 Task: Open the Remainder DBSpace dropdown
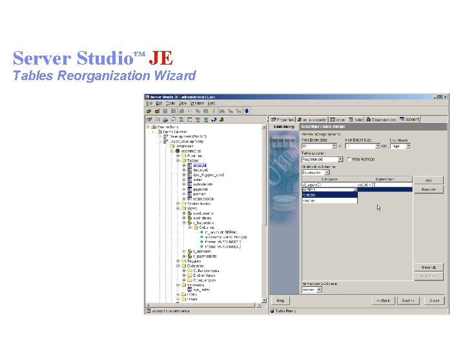point(319,290)
